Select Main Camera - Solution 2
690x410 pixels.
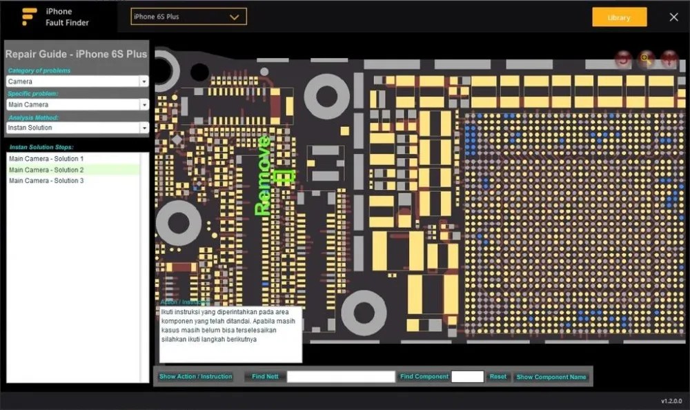(74, 170)
